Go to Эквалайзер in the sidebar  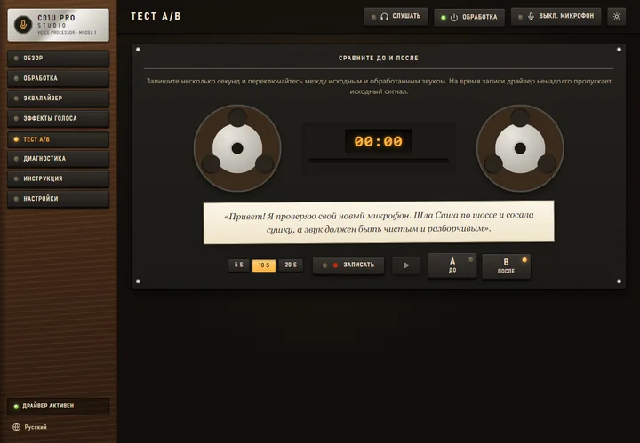coord(59,99)
